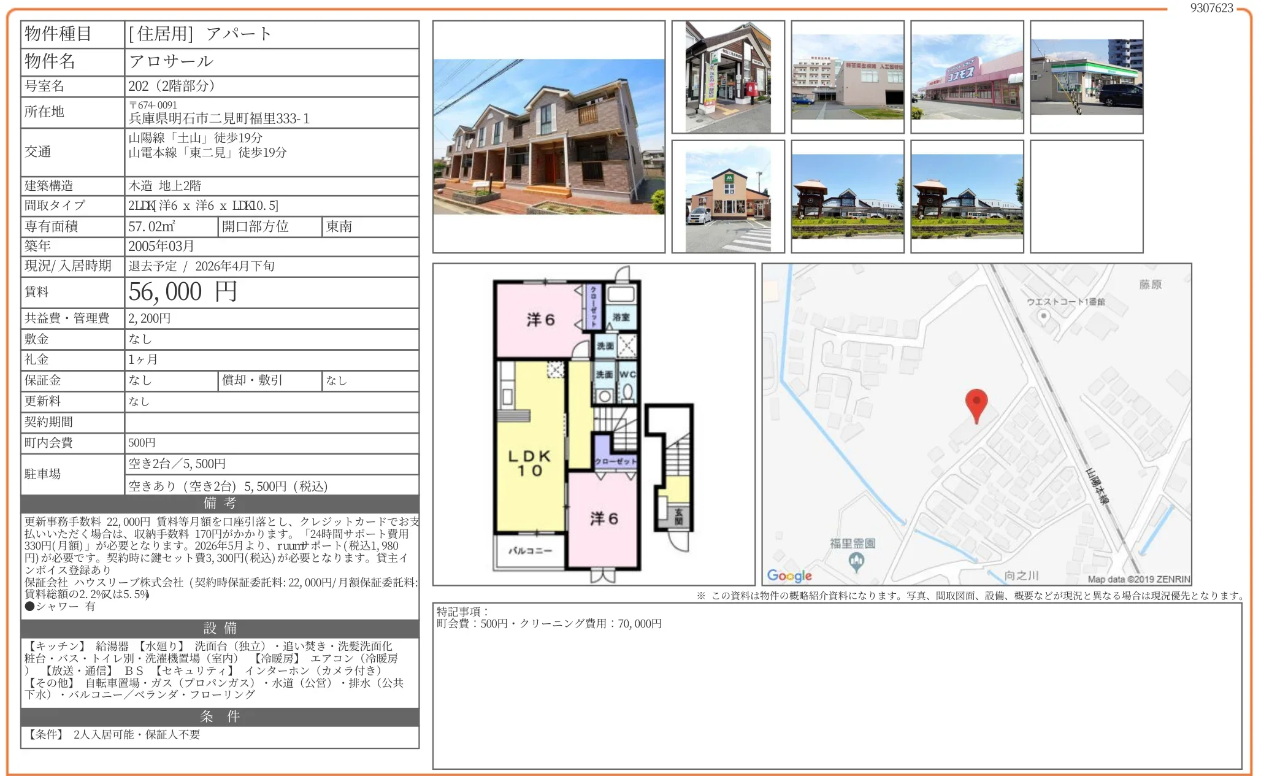Screen dimensions: 1261x776
Task: Click the ウエストコート1番館 map marker
Action: pos(1043,316)
